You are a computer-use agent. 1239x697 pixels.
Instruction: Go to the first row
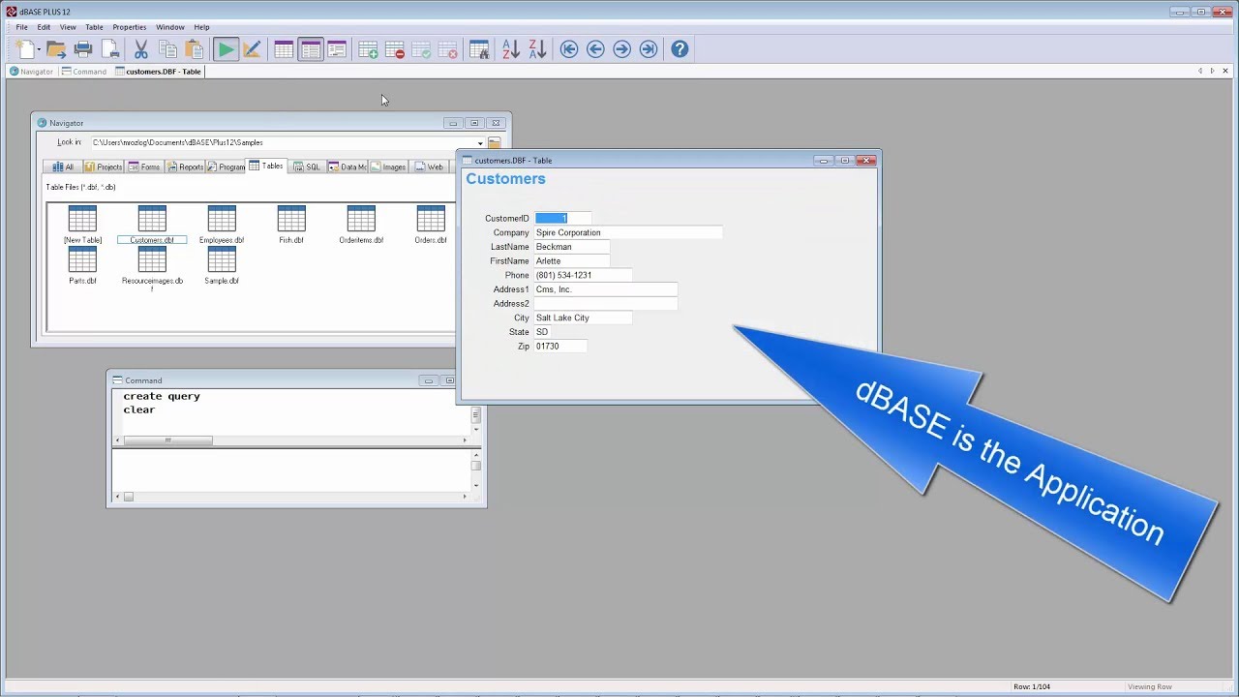click(x=569, y=49)
